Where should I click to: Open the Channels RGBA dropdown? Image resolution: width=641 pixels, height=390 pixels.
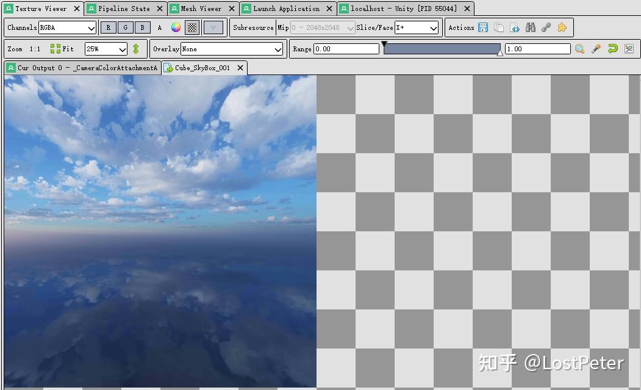67,27
